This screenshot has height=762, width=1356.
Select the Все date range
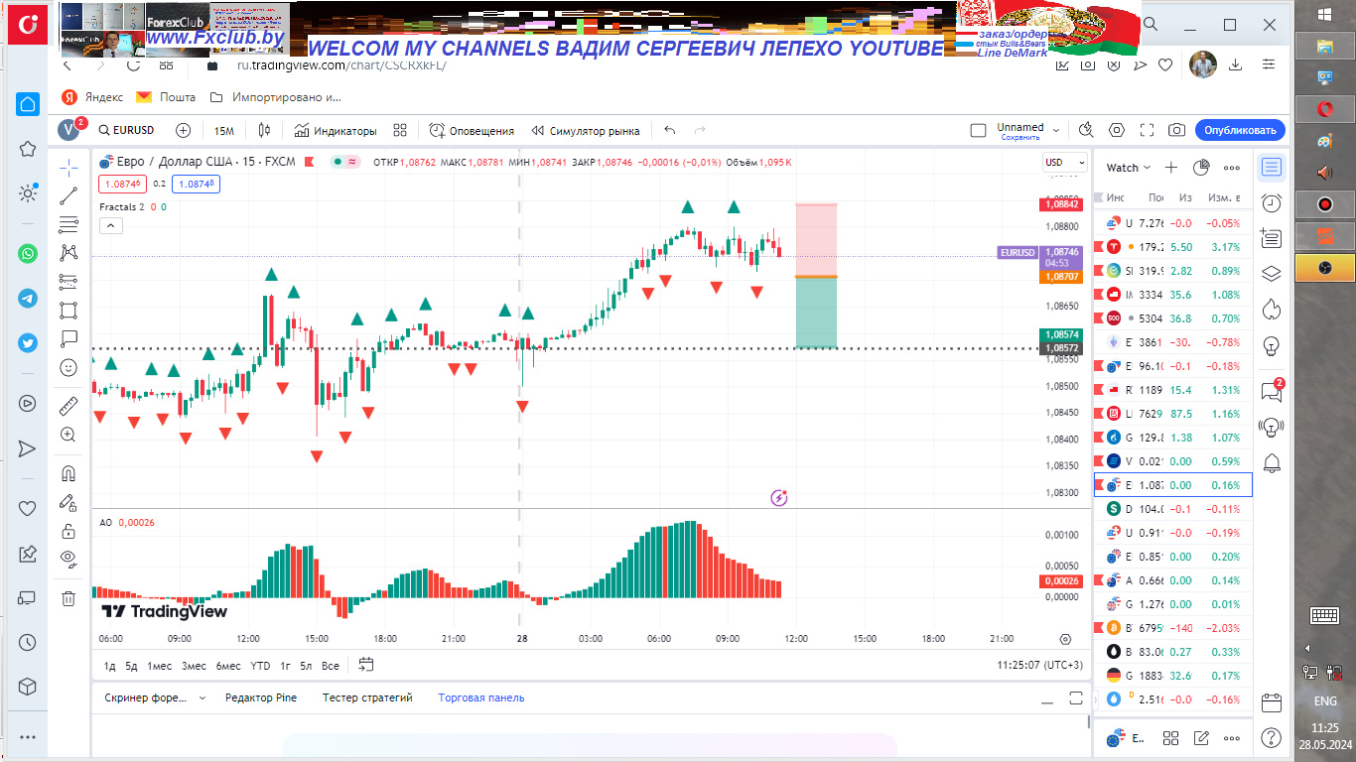click(331, 666)
